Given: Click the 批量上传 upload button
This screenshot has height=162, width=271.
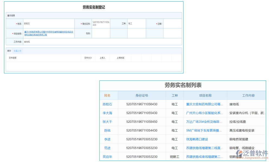Looking at the screenshot, I should (18, 51).
